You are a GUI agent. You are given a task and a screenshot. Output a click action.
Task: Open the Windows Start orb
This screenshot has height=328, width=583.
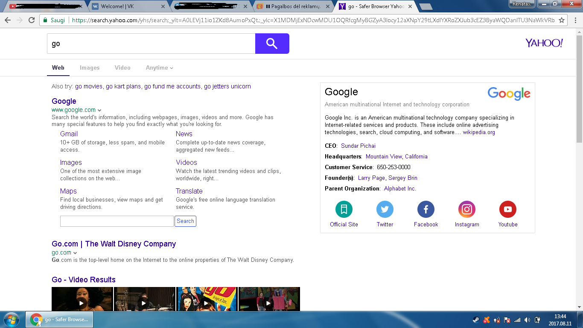[x=12, y=319]
